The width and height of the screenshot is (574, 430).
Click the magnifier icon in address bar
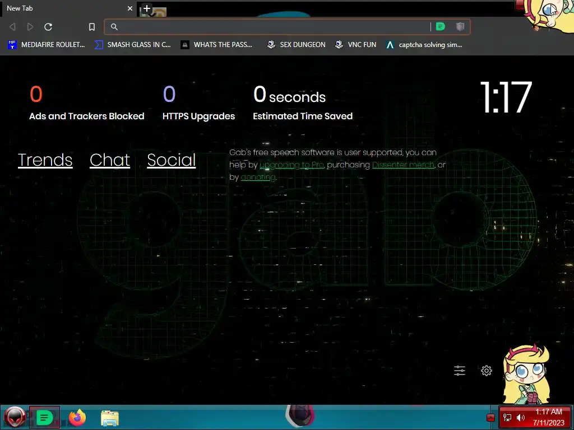coord(114,27)
